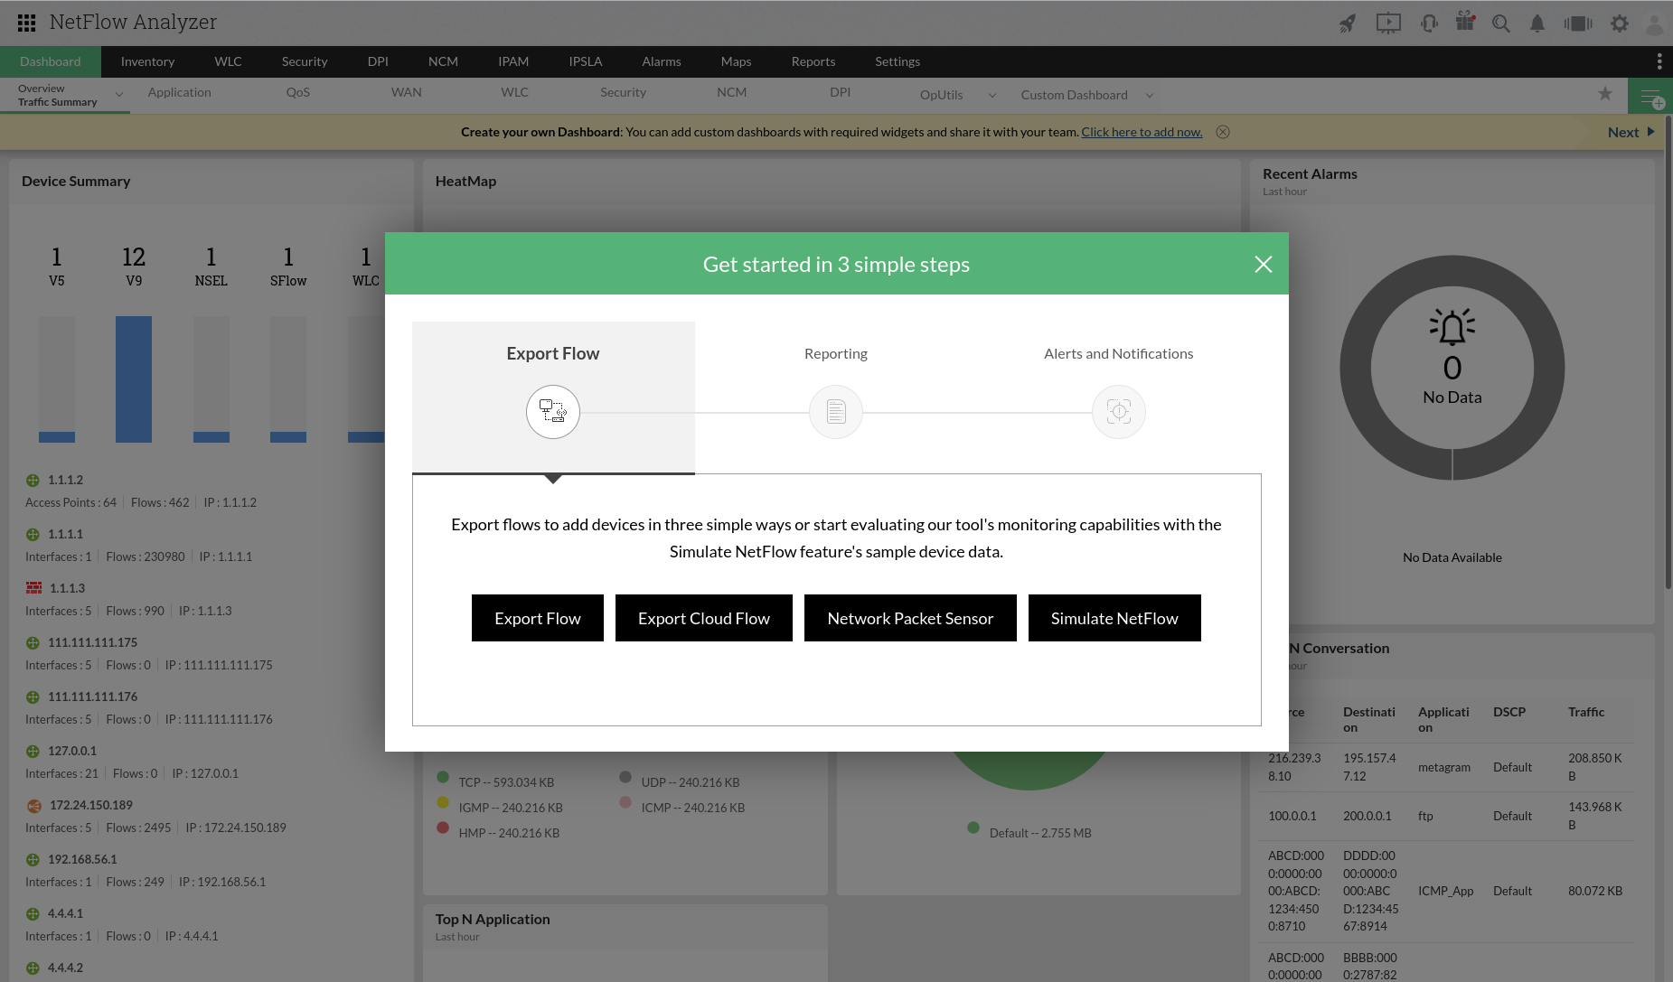Screen dimensions: 1673x982
Task: Click the V5 bar in Device Summary
Action: (57, 437)
